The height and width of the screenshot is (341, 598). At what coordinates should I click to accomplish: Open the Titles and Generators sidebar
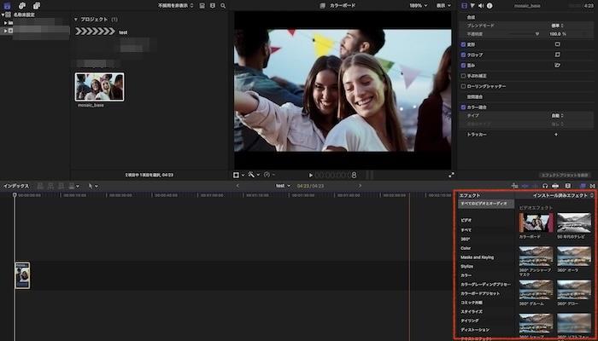tap(37, 5)
